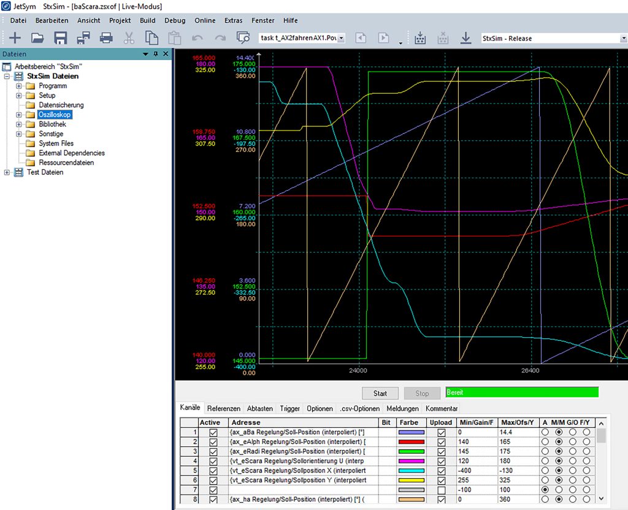Expand the Test Dateien tree node
Screen dimensions: 628x510
point(7,172)
